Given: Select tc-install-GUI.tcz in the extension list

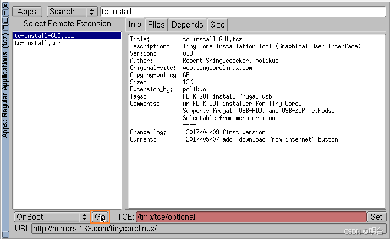Looking at the screenshot, I should [x=67, y=36].
